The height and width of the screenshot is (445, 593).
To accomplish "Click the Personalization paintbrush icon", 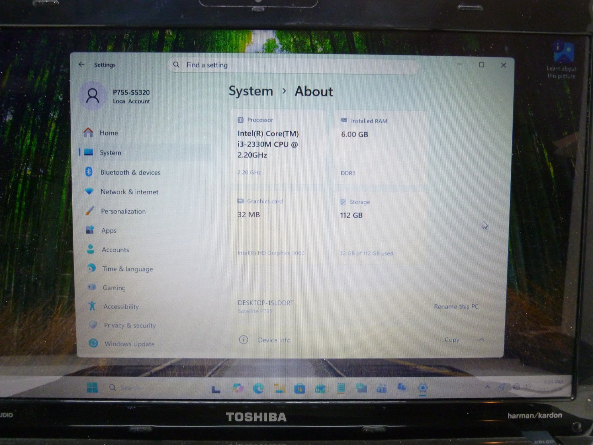I will click(89, 211).
